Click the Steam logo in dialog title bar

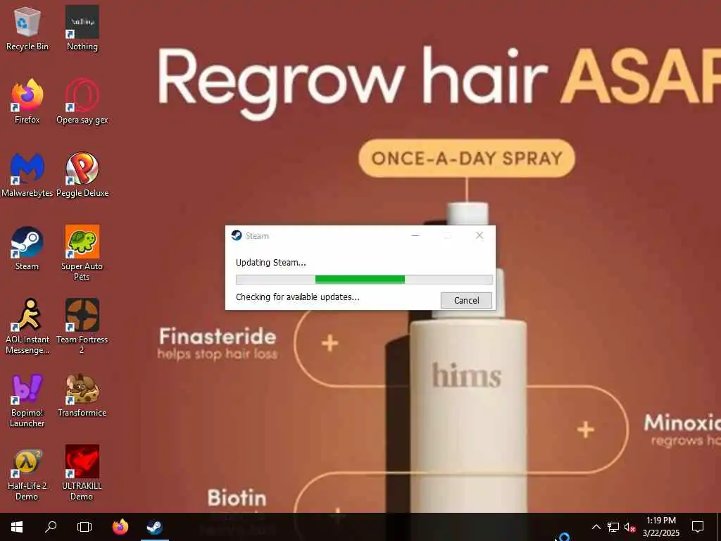click(237, 235)
